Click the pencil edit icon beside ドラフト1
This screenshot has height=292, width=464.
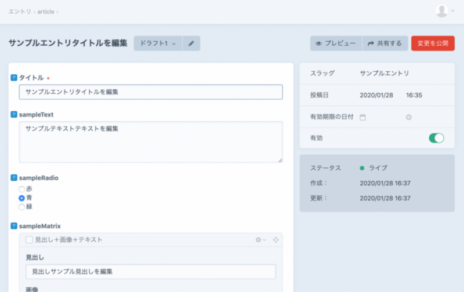pos(191,43)
